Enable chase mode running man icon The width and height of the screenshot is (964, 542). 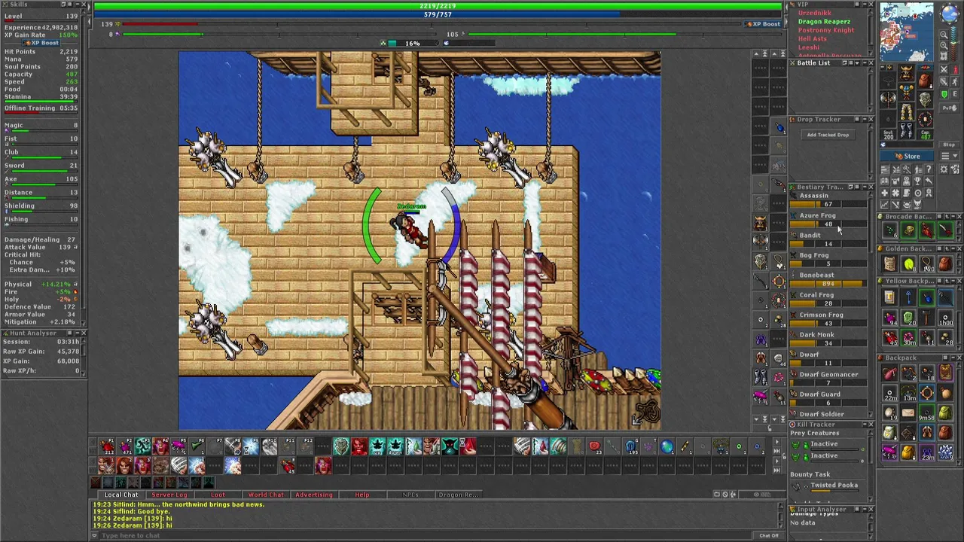pos(954,81)
